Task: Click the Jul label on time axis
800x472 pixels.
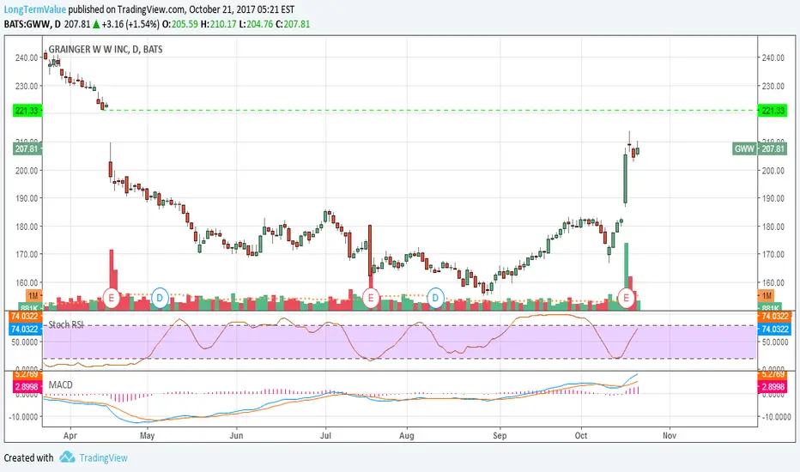Action: click(325, 436)
